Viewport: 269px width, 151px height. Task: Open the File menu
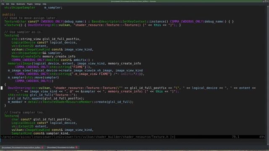click(3, 4)
